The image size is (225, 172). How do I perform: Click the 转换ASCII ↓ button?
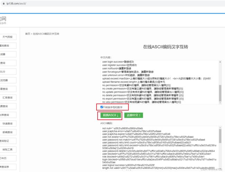point(110,115)
